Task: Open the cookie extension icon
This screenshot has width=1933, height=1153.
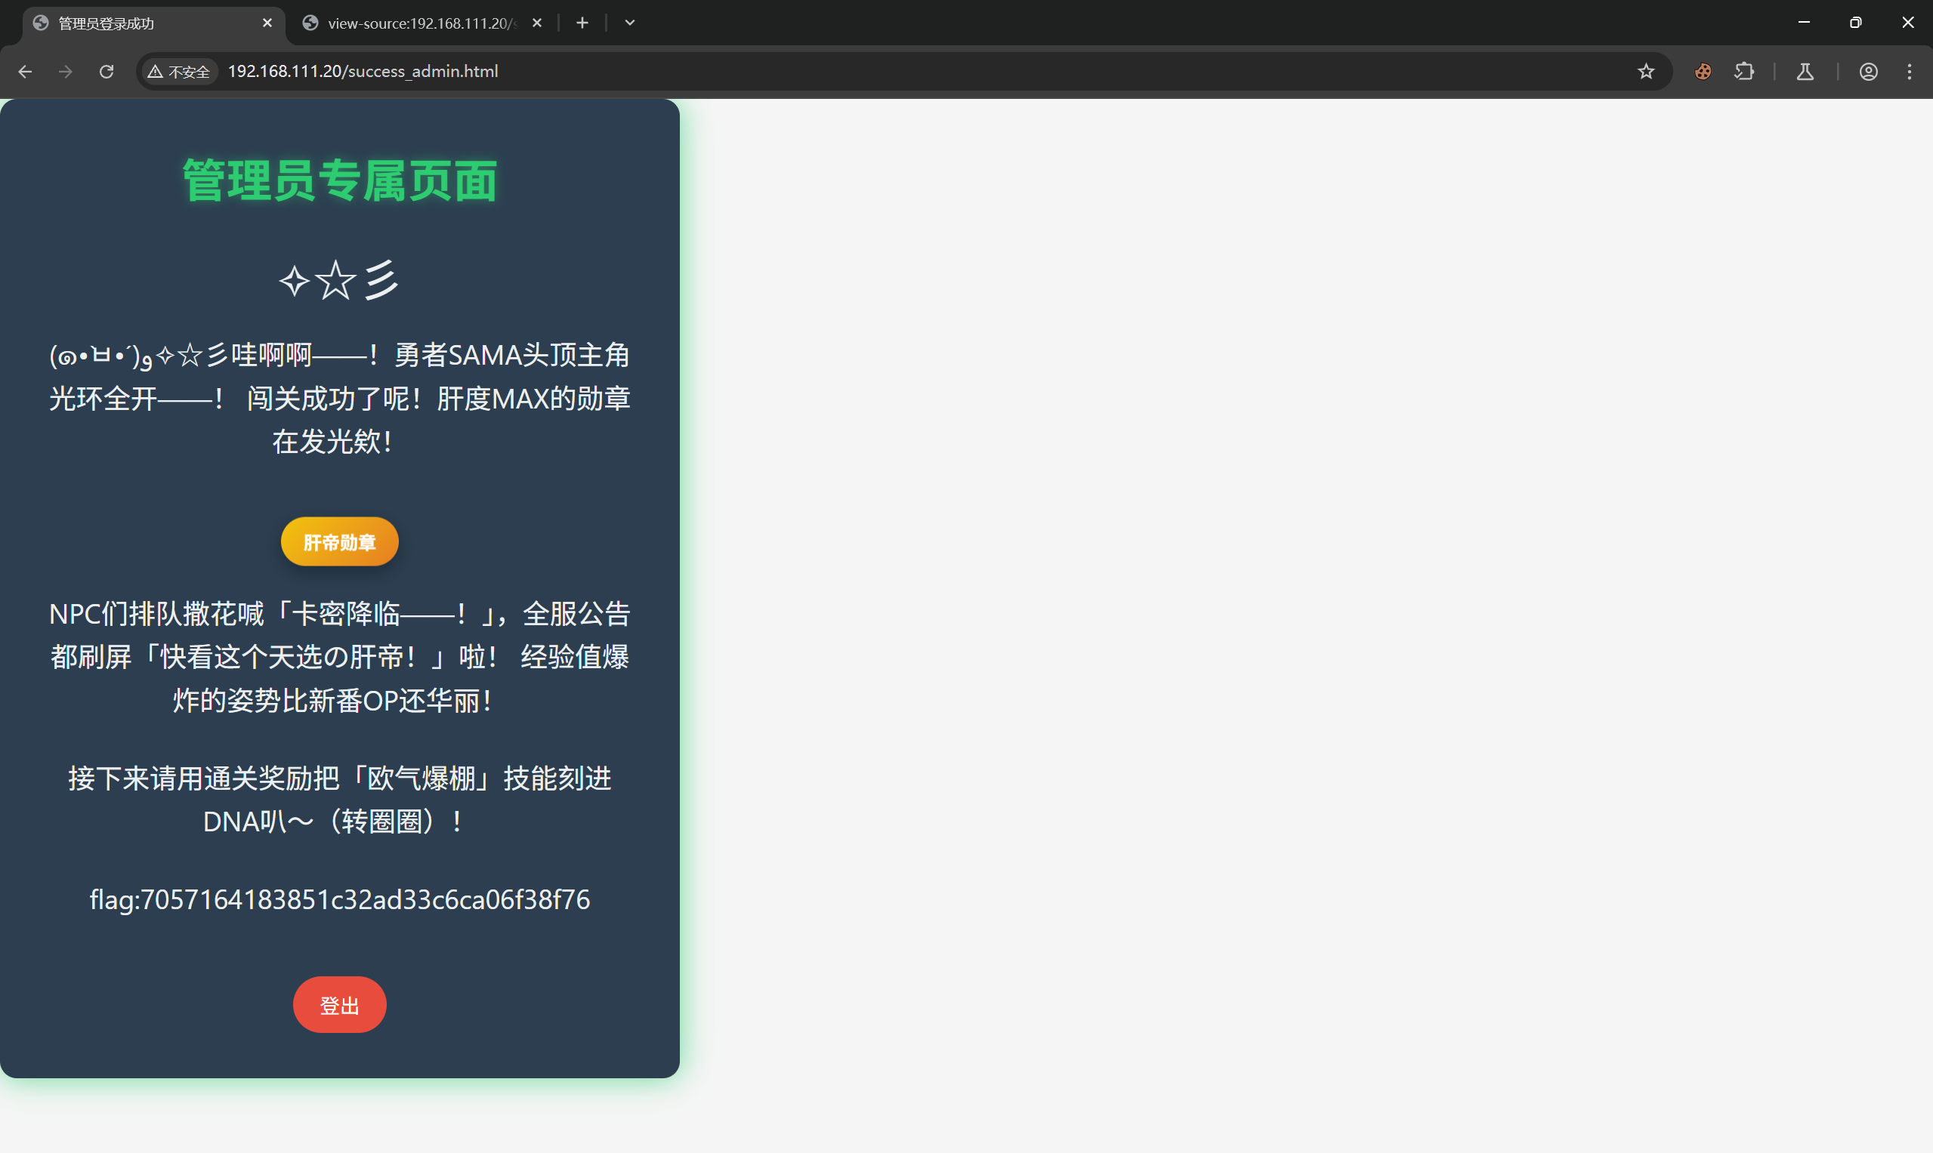Action: pyautogui.click(x=1702, y=72)
